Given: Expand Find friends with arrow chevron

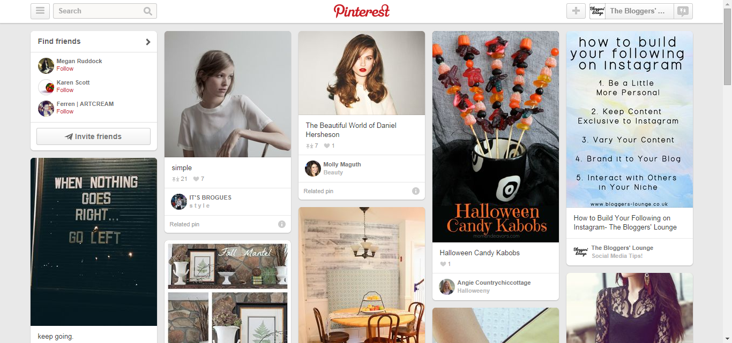Looking at the screenshot, I should 148,42.
